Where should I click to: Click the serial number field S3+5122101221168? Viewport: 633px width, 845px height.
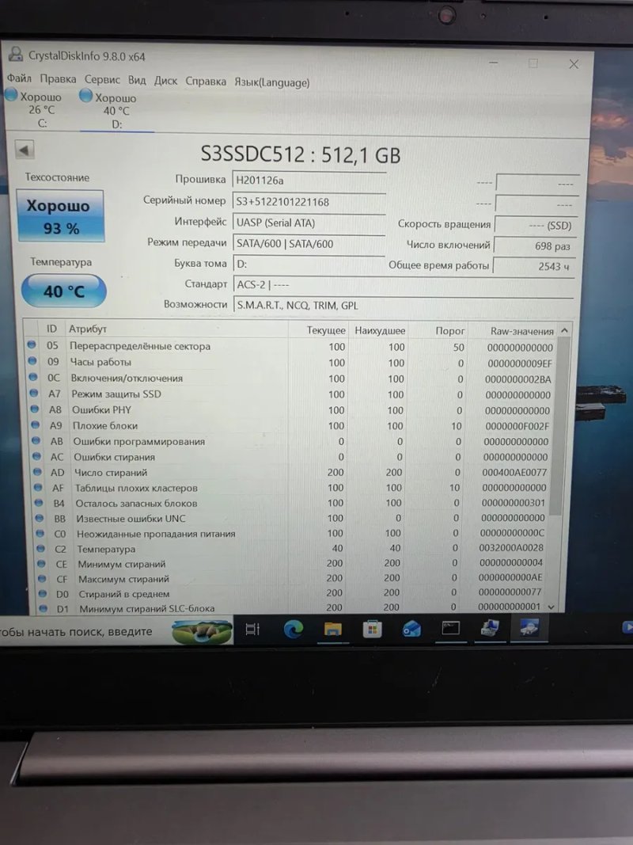coord(309,202)
